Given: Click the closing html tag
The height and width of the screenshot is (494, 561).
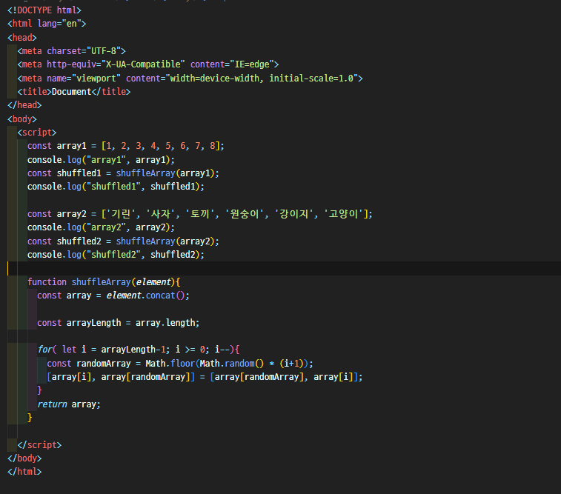Looking at the screenshot, I should coord(24,472).
